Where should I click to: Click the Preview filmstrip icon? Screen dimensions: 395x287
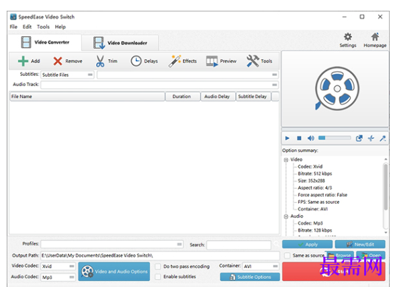click(212, 61)
